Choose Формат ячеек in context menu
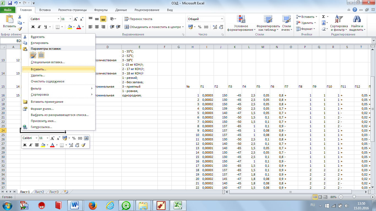This screenshot has width=376, height=211. [x=58, y=109]
